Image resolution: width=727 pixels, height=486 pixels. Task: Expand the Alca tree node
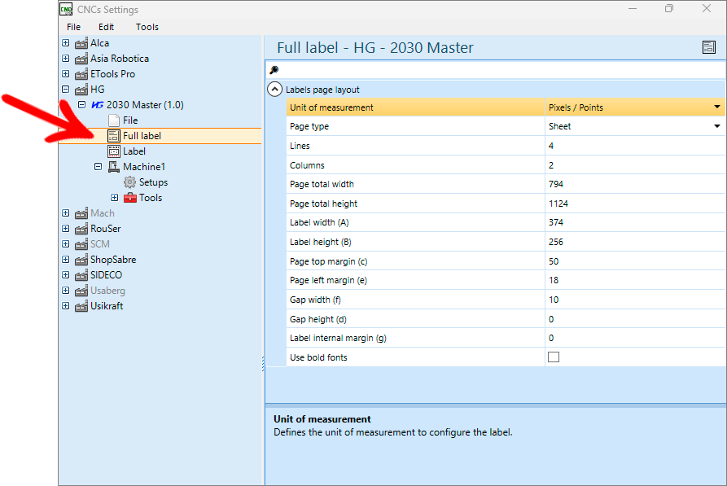point(65,43)
